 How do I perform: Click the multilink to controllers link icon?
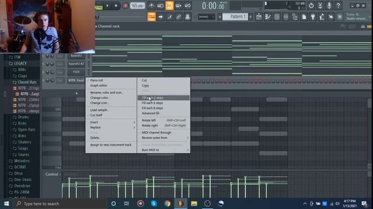[178, 17]
